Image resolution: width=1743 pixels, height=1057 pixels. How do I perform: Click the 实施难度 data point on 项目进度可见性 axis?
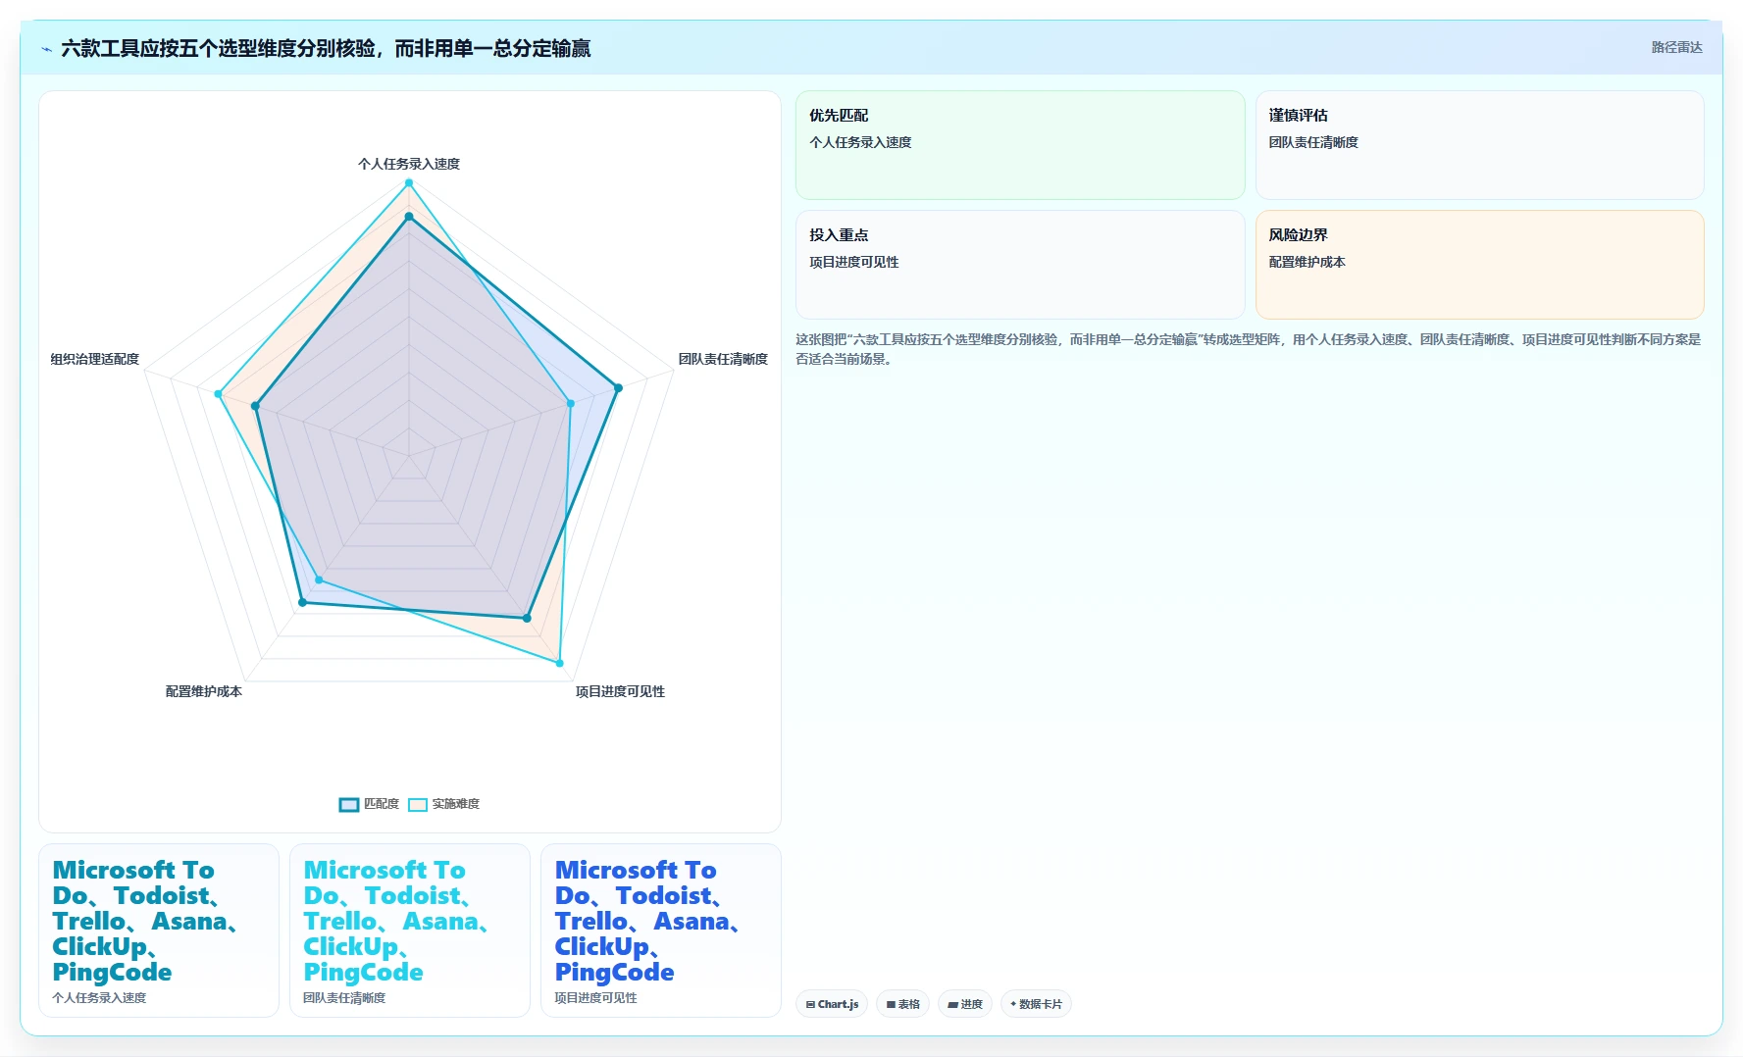[x=560, y=663]
